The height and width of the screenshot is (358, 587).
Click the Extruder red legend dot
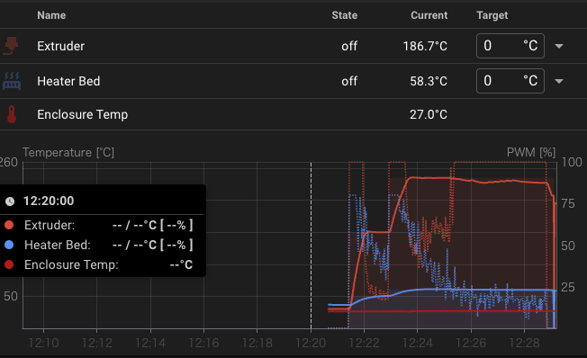(9, 225)
